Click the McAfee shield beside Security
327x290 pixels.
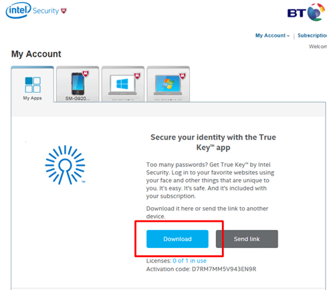[64, 11]
